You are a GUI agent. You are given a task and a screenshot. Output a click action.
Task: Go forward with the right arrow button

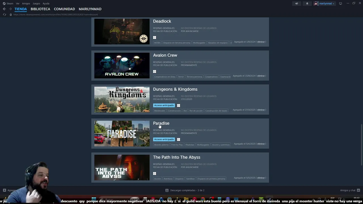click(10, 9)
